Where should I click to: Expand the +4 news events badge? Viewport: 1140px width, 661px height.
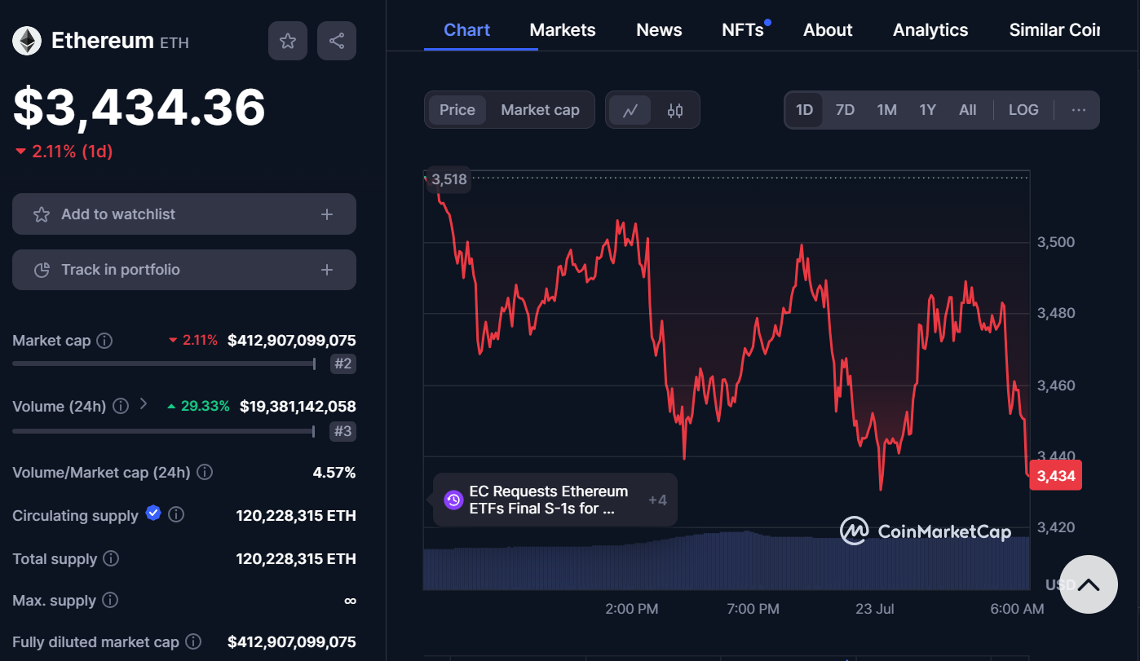[x=656, y=500]
